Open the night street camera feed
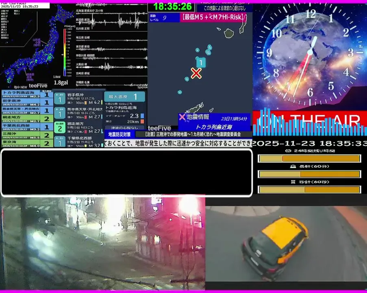The width and height of the screenshot is (367, 293). 102,243
